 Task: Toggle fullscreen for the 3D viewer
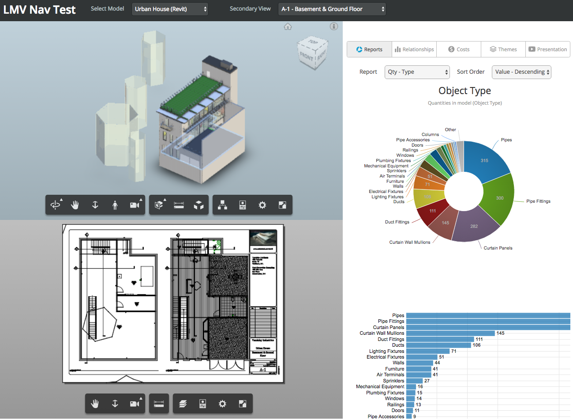coord(282,204)
